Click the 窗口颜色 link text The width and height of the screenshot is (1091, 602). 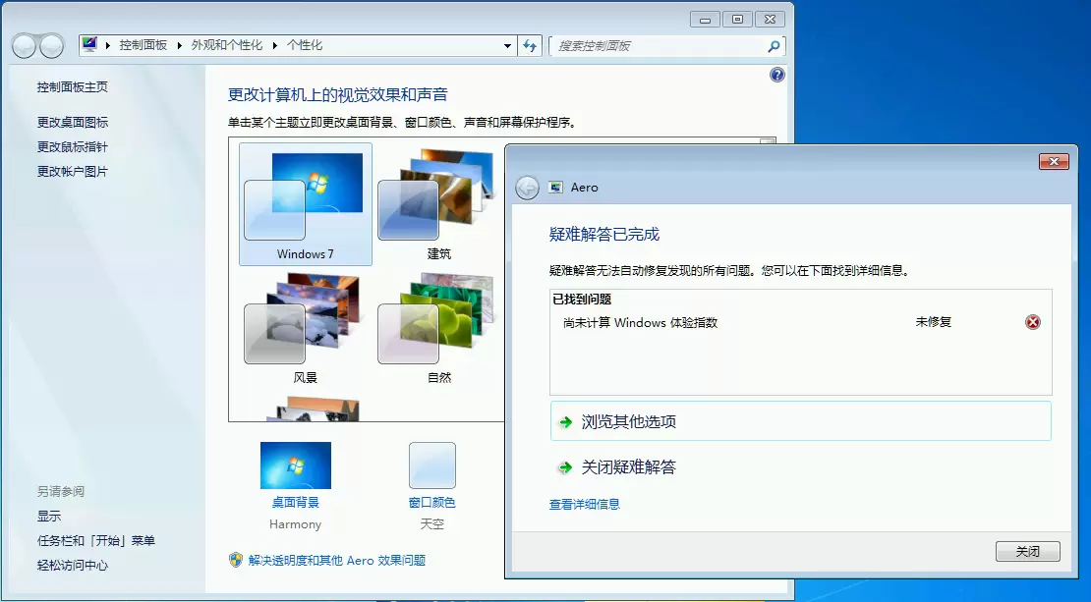(432, 502)
